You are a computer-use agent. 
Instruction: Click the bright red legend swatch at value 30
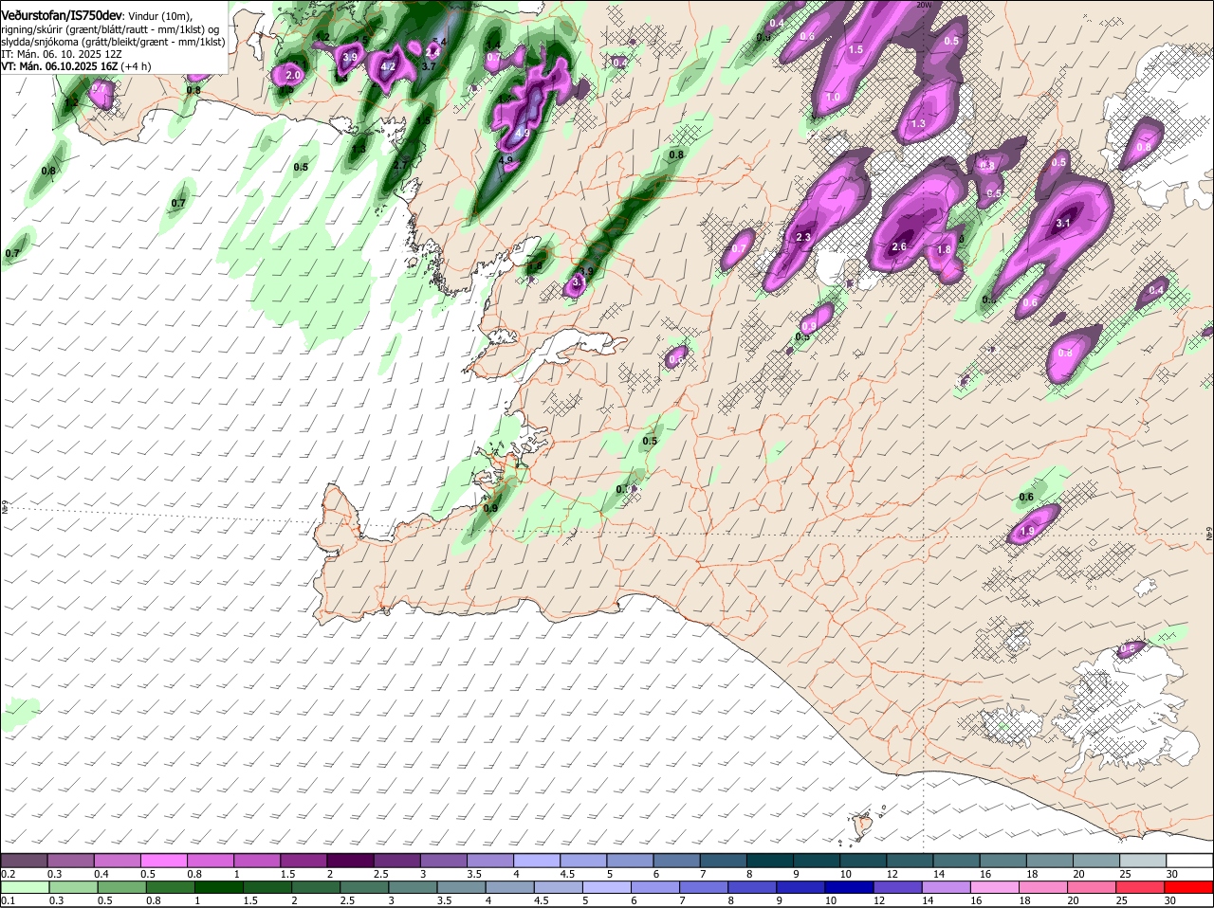[1188, 886]
